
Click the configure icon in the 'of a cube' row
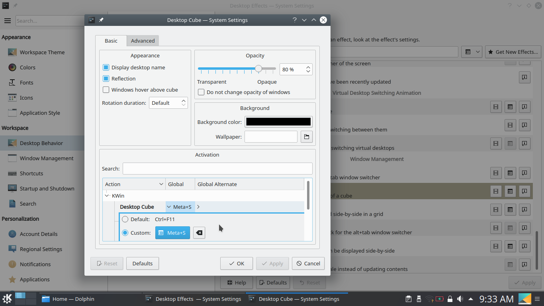[510, 191]
